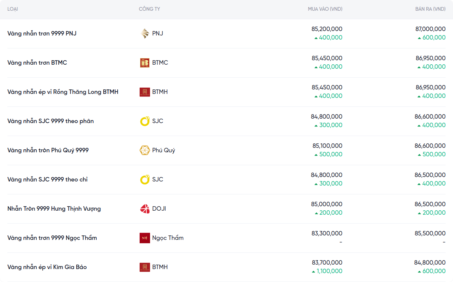
Task: Click the LOẠI column header
Action: pos(13,9)
